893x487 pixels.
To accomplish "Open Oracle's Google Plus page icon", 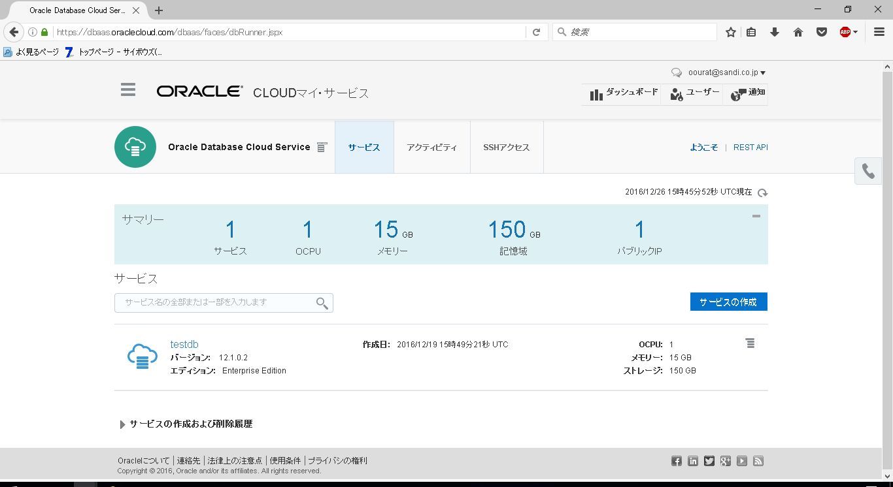I will click(x=726, y=462).
